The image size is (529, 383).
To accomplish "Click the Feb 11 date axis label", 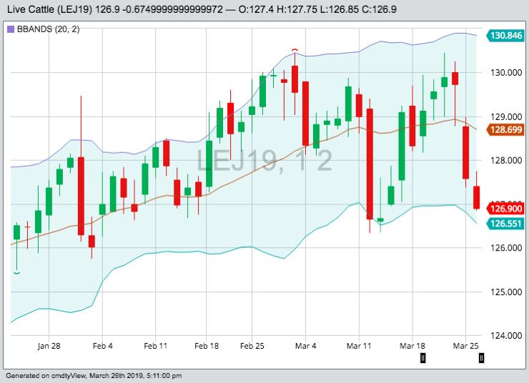I will pos(156,346).
